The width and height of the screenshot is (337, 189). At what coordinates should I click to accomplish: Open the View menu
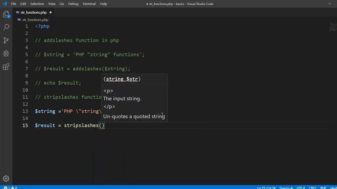tap(52, 4)
